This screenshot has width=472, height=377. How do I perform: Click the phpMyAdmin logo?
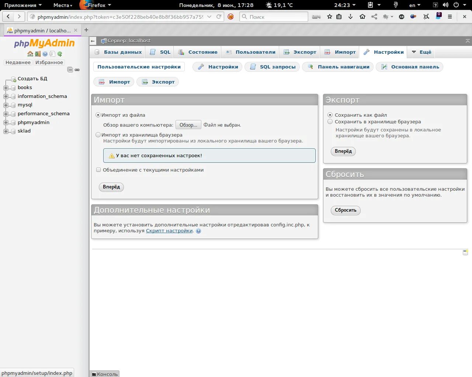pos(44,43)
